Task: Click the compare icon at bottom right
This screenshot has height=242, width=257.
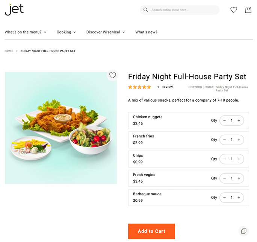Action: point(243,231)
